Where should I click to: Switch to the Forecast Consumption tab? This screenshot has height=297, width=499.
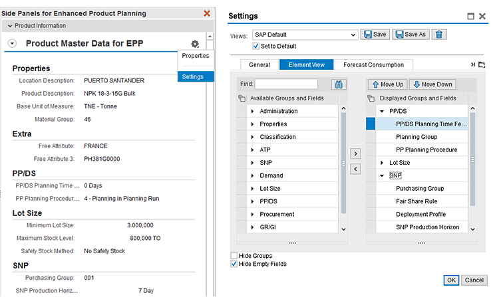[x=374, y=65]
